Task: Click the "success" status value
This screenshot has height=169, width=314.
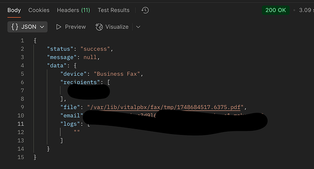Action: 95,49
